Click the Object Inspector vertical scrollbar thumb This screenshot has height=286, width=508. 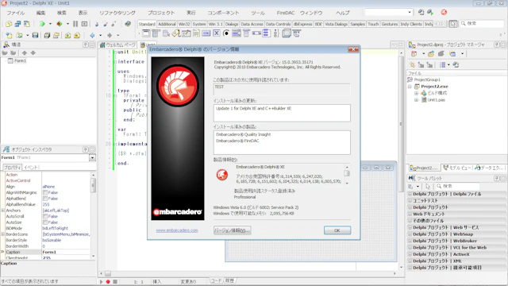coord(94,185)
